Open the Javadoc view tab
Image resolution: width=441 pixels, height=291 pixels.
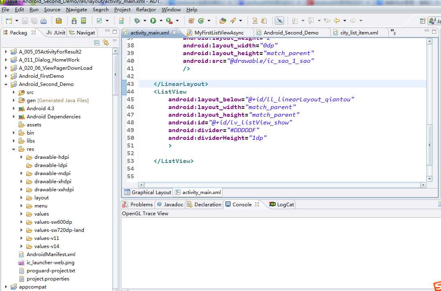(170, 204)
